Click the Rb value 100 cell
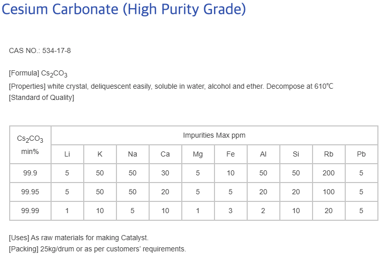This screenshot has width=382, height=258. coord(329,192)
